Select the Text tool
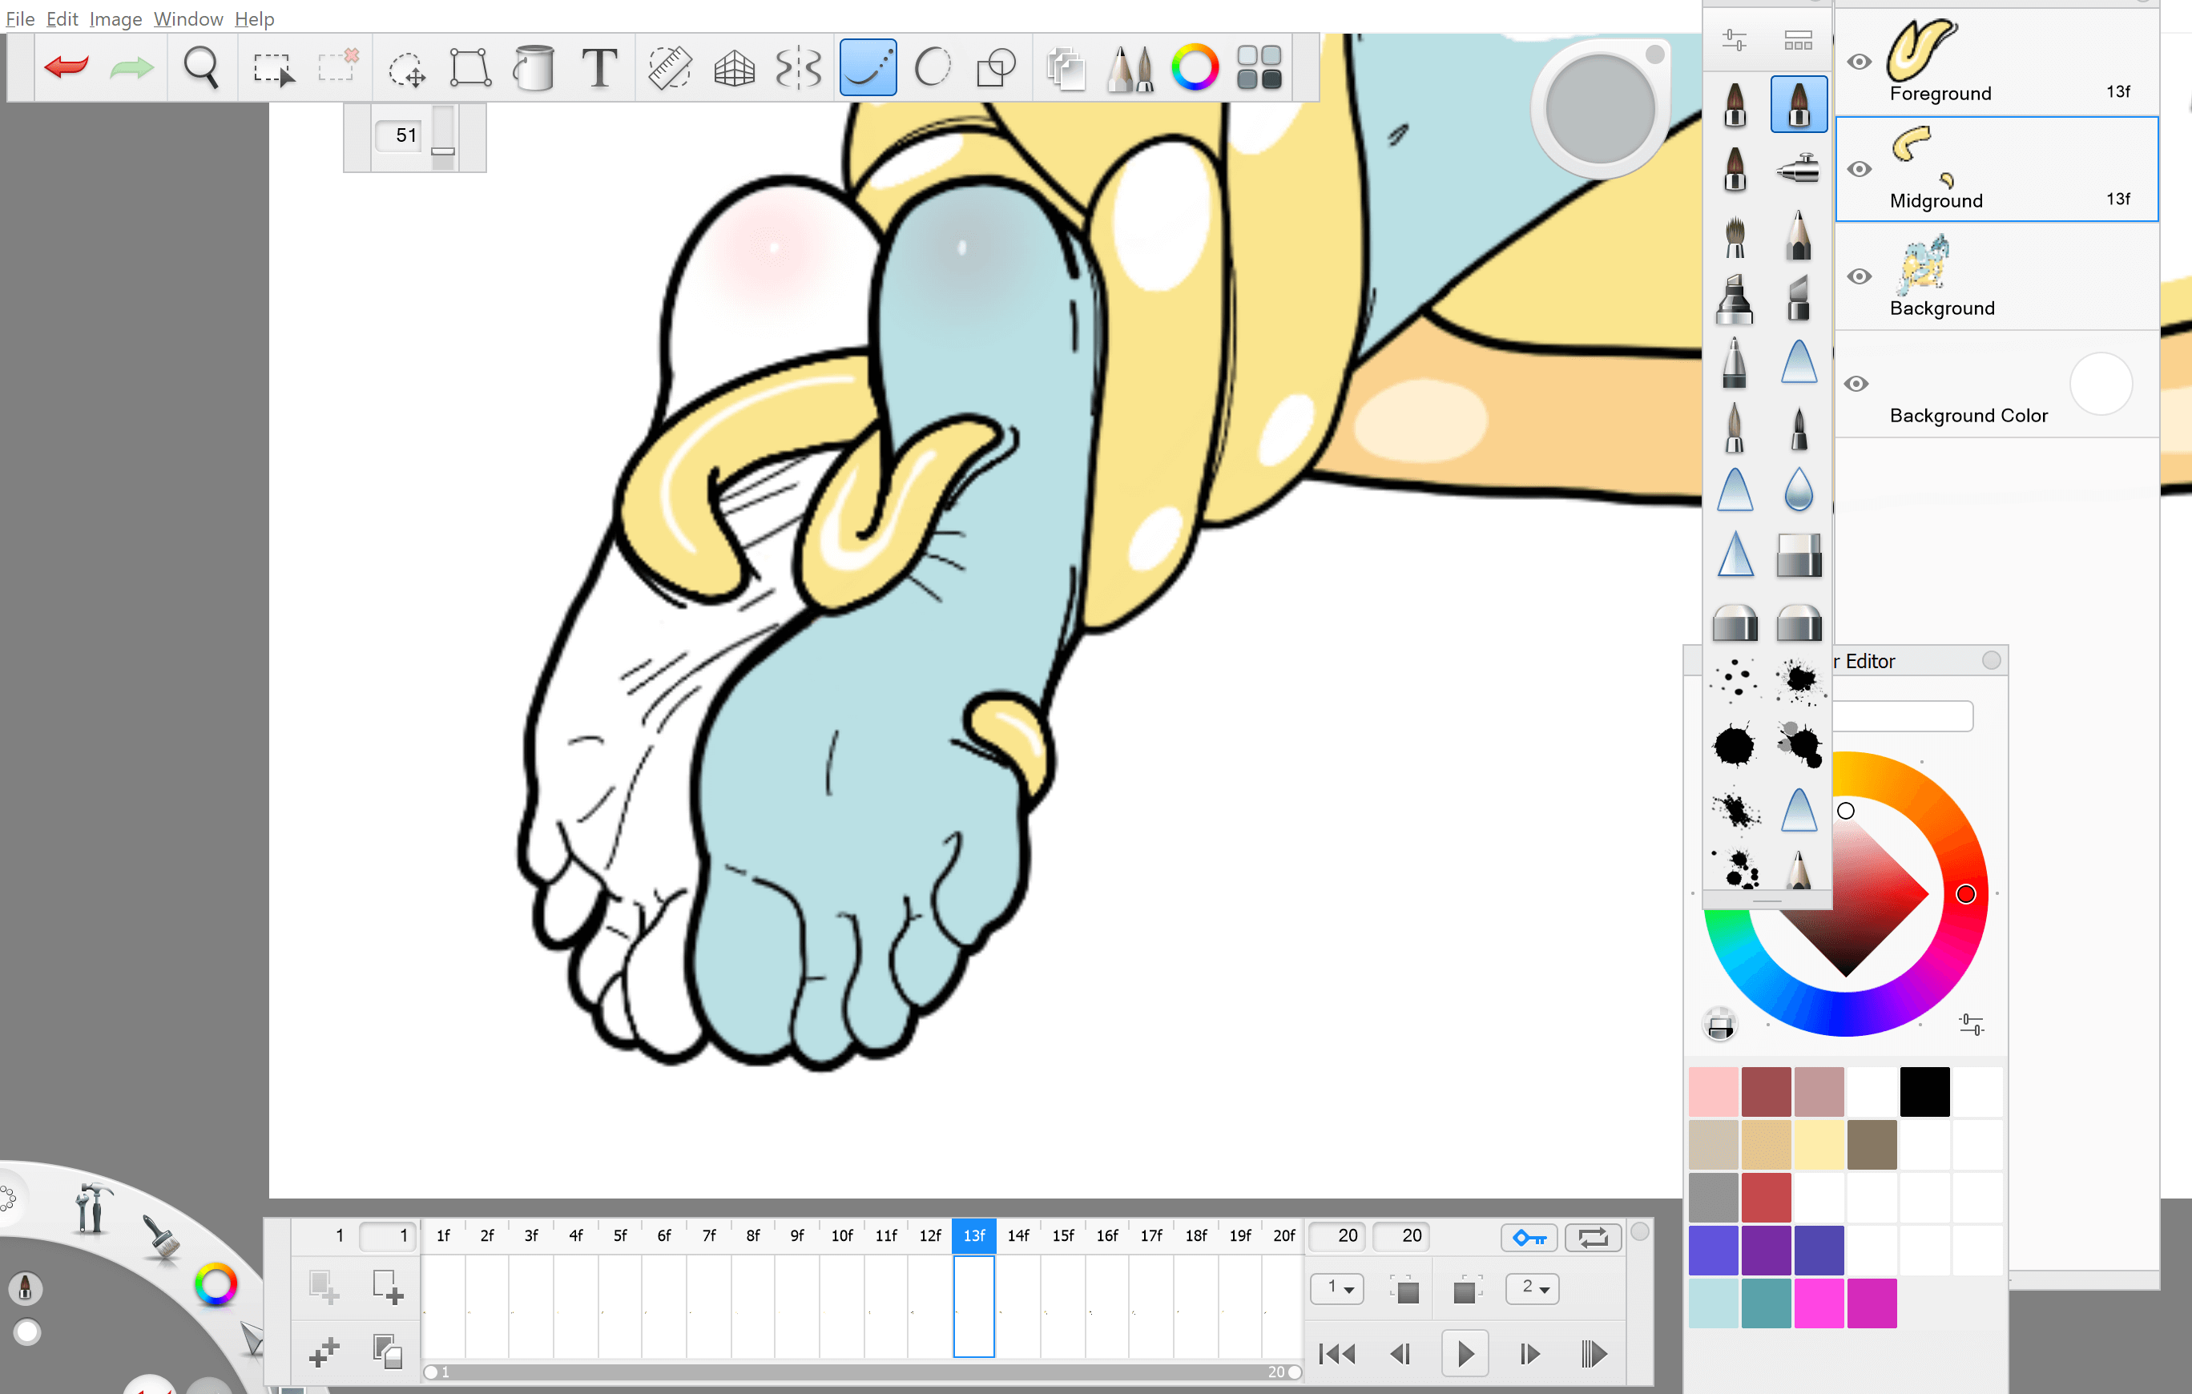The image size is (2192, 1394). click(x=599, y=67)
